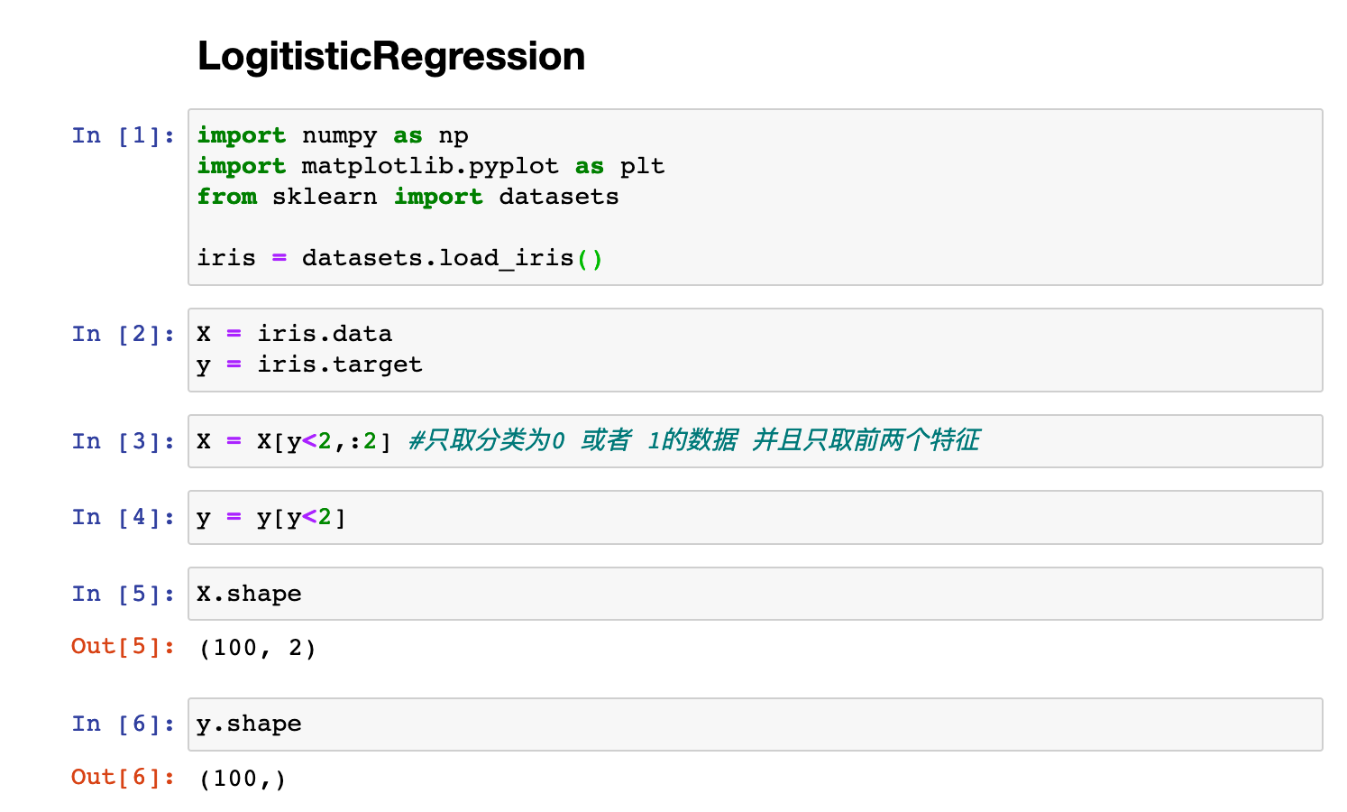The image size is (1347, 812).
Task: Click the 'y = iris.target' line
Action: [x=309, y=364]
